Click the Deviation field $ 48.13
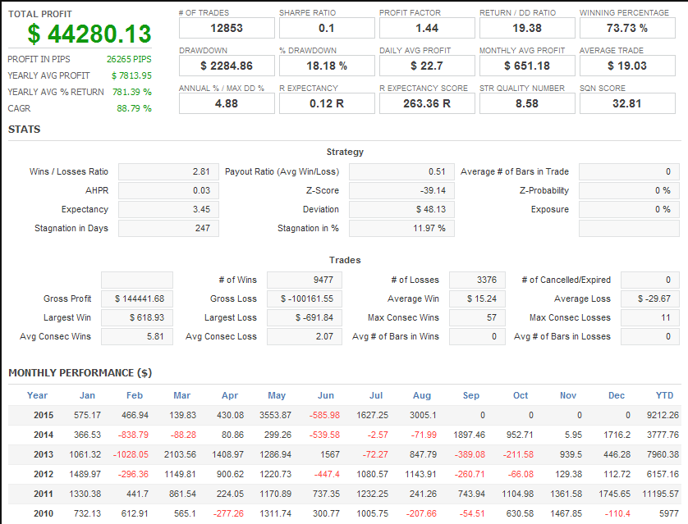The height and width of the screenshot is (524, 688). (401, 209)
